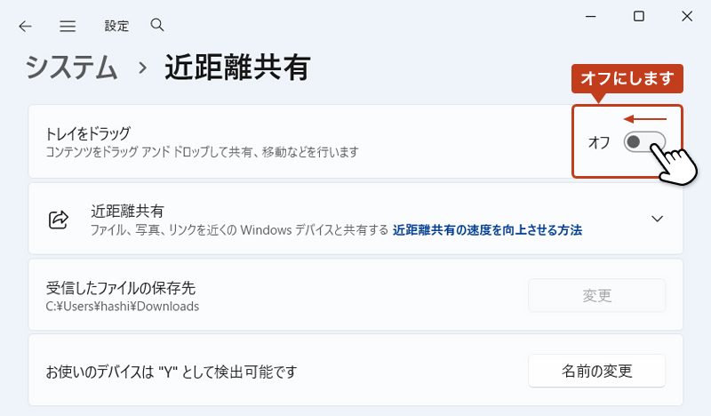
Task: Click the 設定 window title text
Action: 116,26
